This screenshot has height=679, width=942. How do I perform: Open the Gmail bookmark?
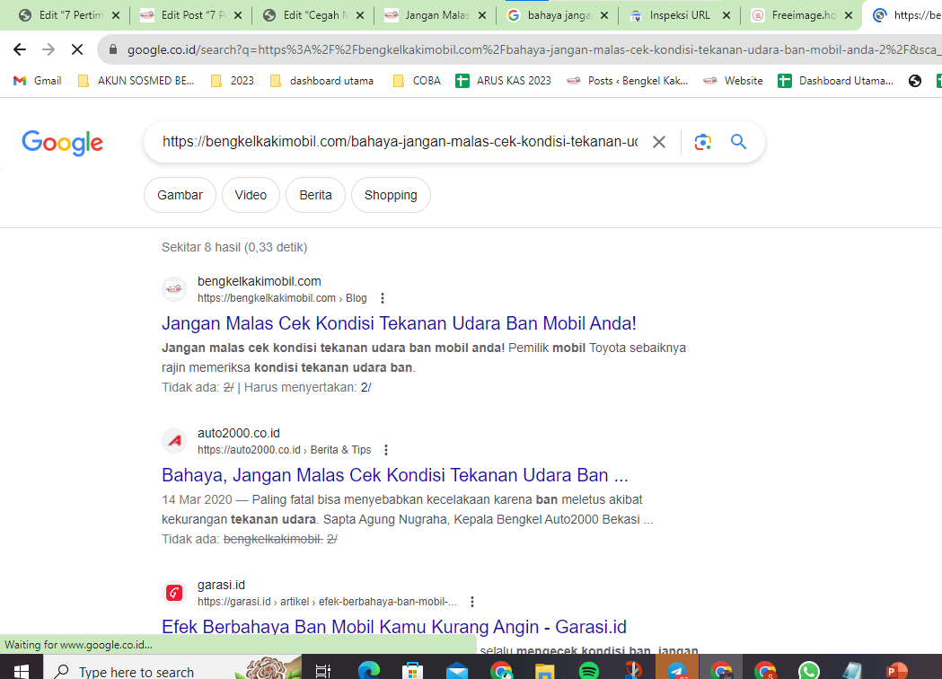[37, 81]
